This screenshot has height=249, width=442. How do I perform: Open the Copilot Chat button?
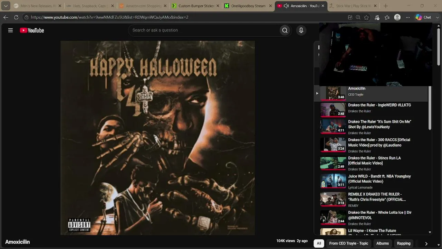click(423, 17)
